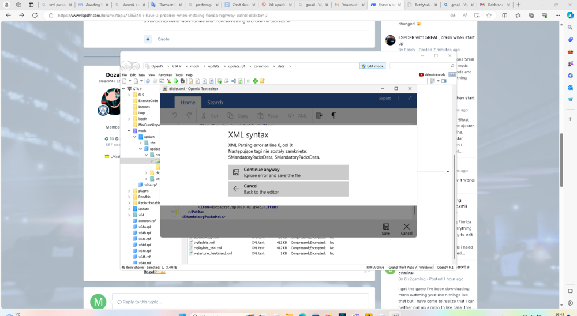Open the Help menu in OpenIV
577x316 pixels.
point(189,75)
